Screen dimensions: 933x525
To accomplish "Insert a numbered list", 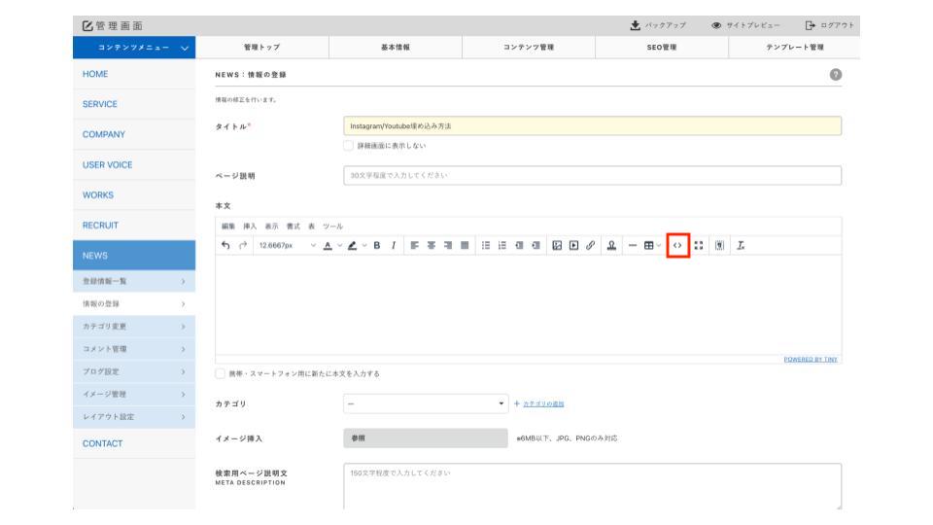I will 502,245.
